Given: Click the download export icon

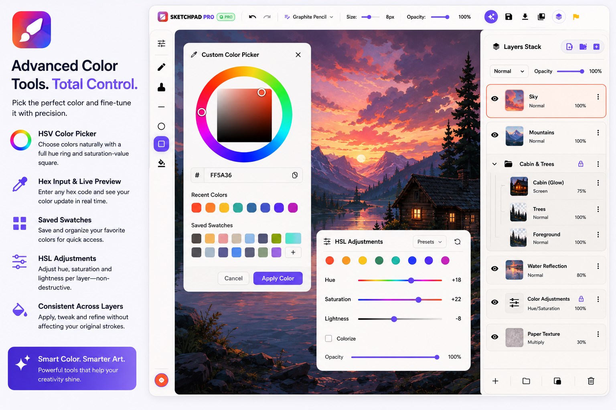Looking at the screenshot, I should point(525,17).
